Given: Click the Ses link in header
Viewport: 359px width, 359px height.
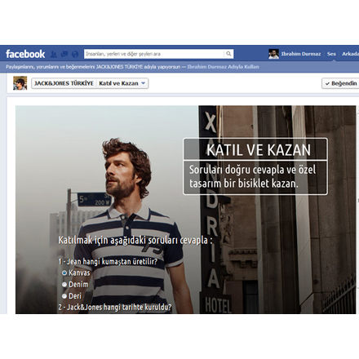Looking at the screenshot, I should [331, 54].
